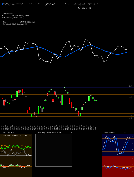Click the '(MGR) 2, 37.3, 38.8' ADX values
The width and height of the screenshot is (134, 177).
[27, 22]
